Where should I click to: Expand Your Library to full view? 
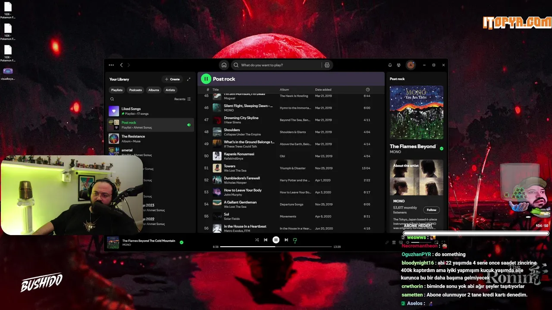point(188,79)
